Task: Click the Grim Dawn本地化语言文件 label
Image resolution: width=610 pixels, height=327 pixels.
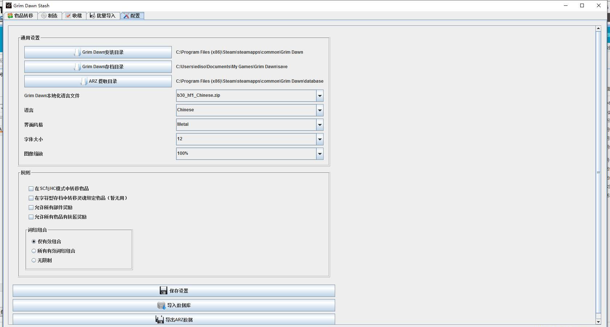Action: (x=52, y=96)
